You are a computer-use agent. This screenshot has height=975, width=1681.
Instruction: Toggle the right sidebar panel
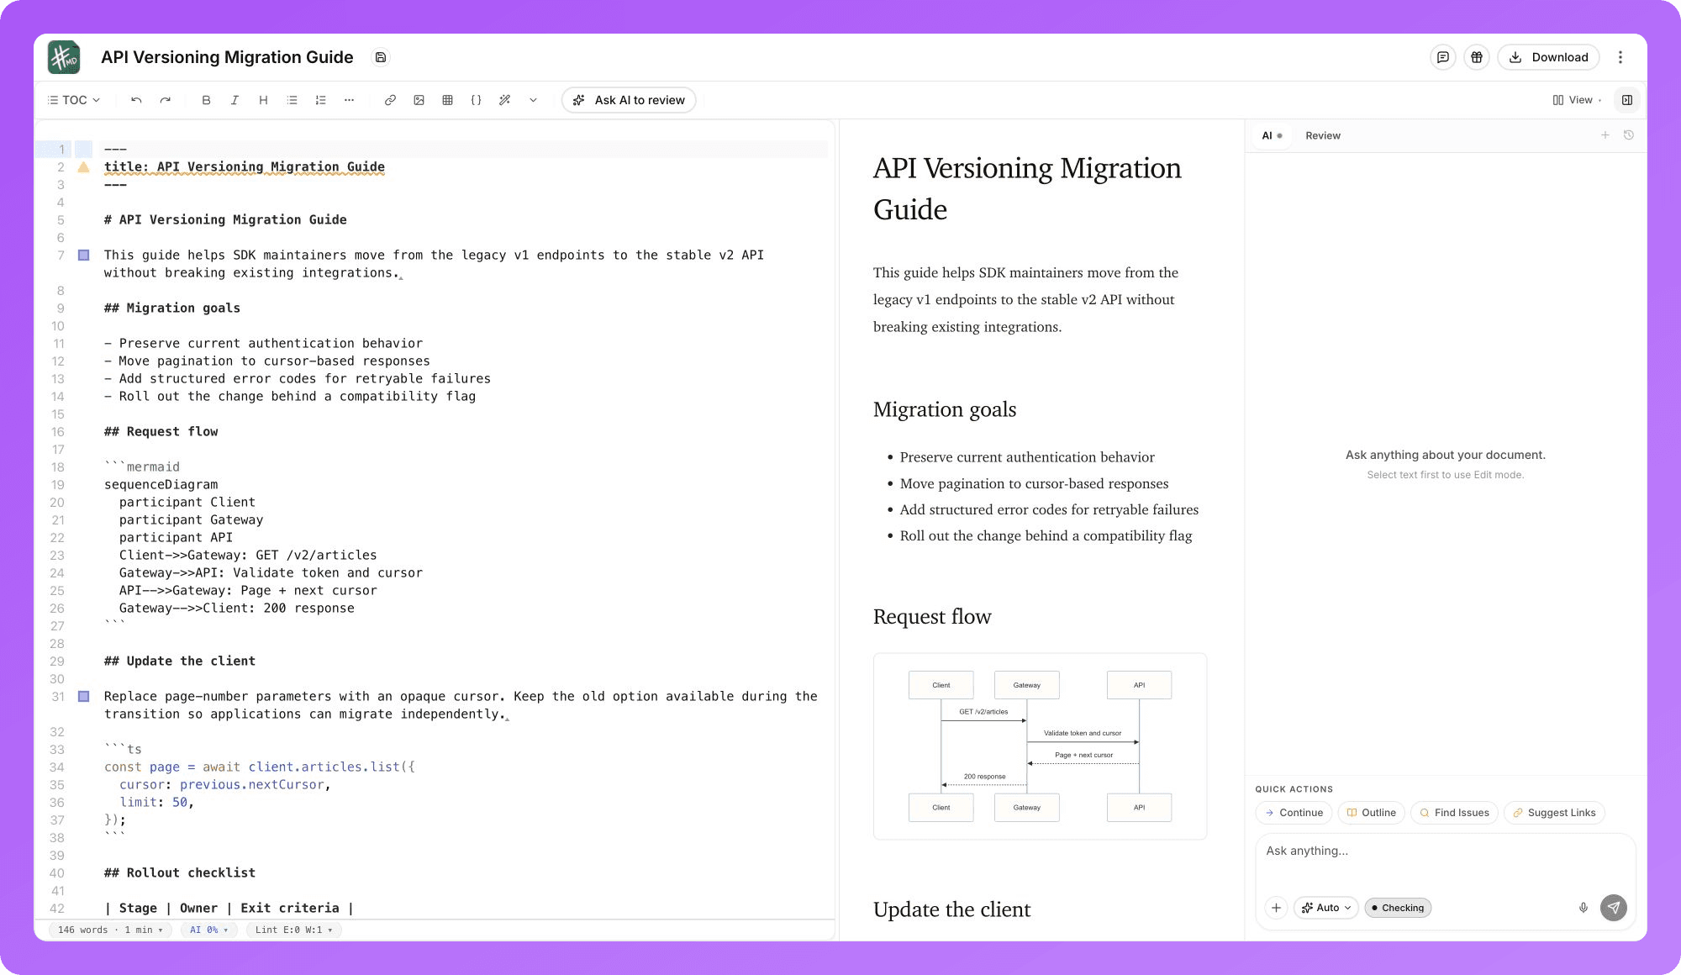click(x=1627, y=100)
